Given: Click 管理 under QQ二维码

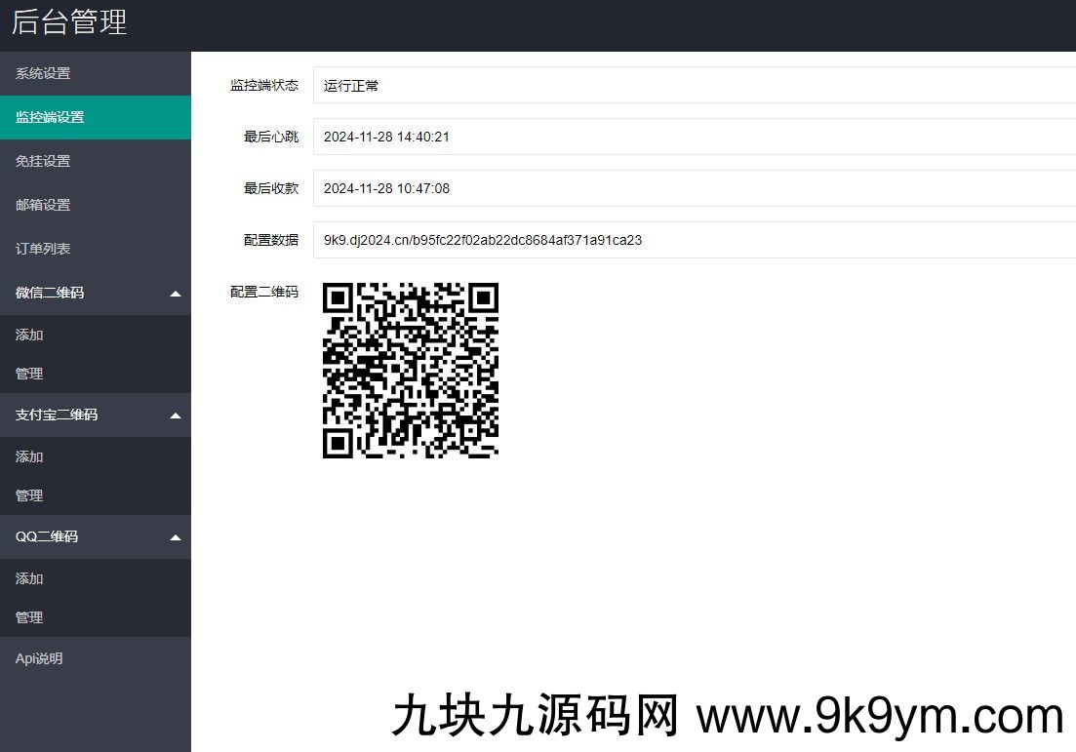Looking at the screenshot, I should tap(96, 618).
